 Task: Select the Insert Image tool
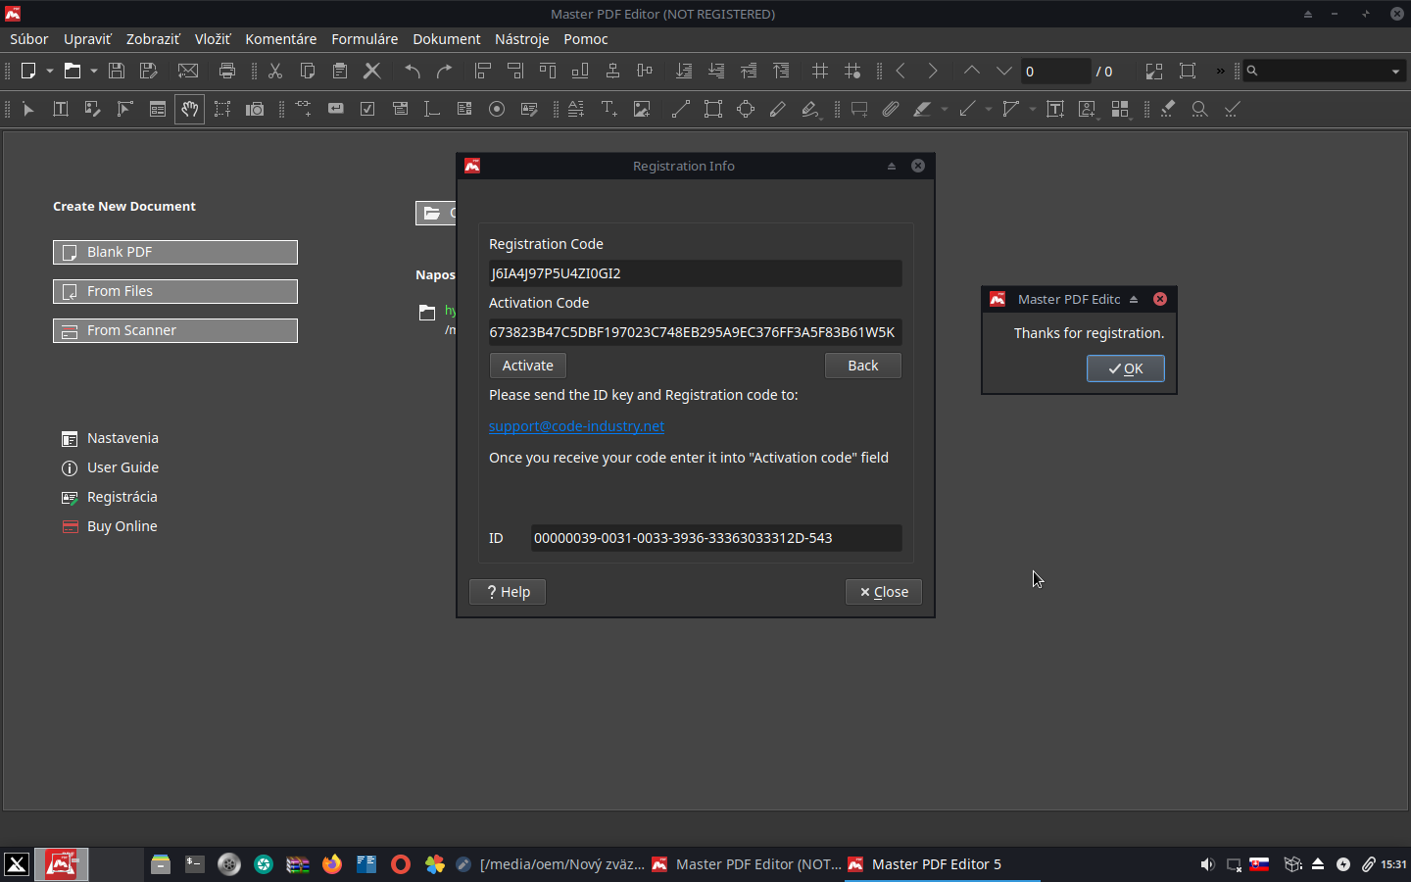(642, 109)
